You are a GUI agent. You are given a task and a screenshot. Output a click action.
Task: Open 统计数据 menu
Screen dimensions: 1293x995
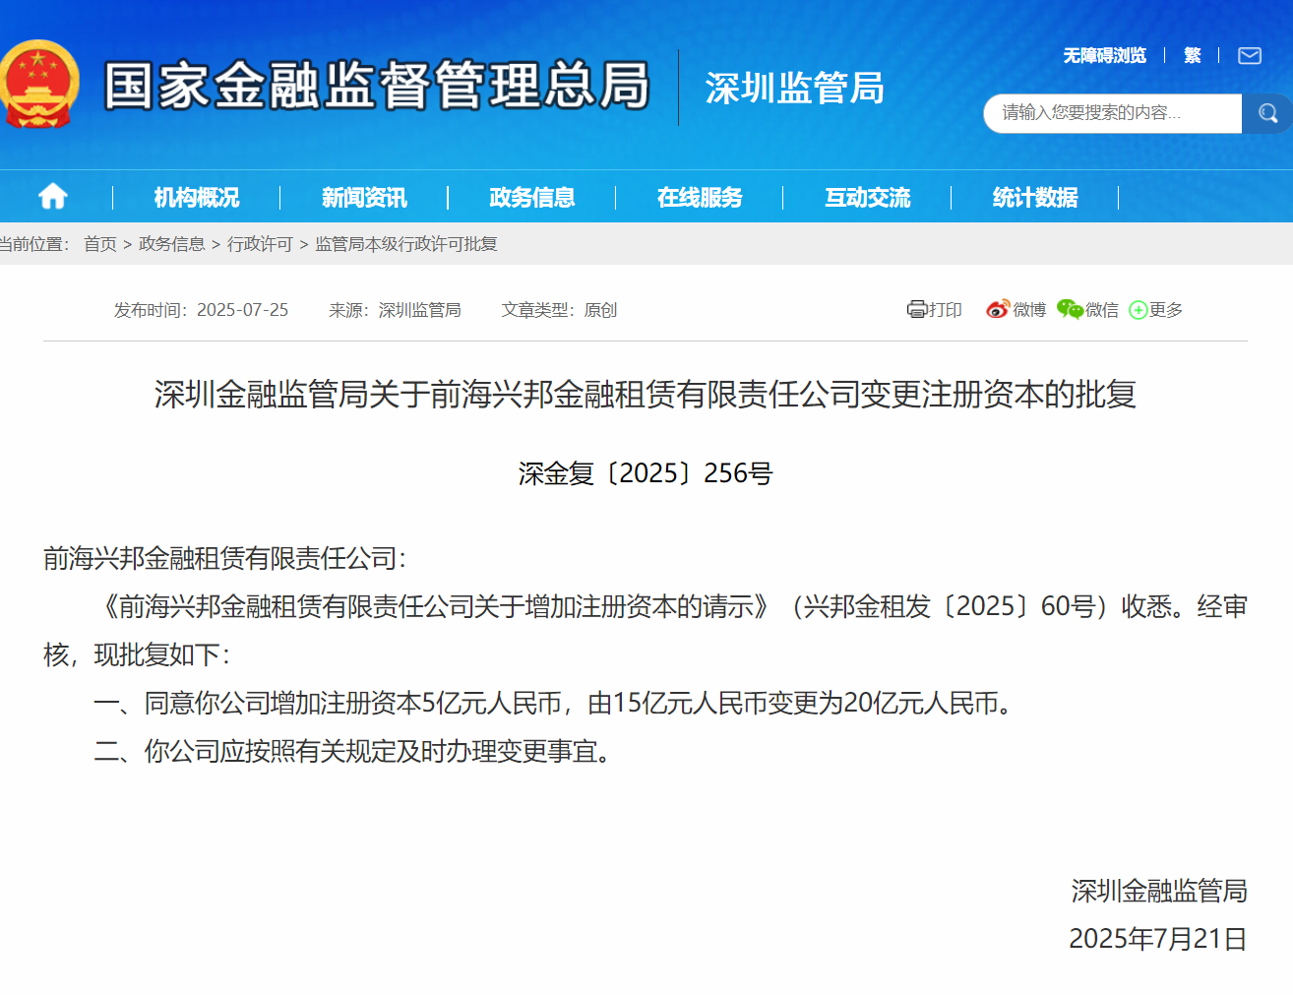1035,198
